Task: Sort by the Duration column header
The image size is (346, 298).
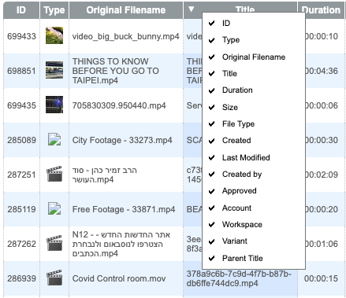Action: (321, 10)
